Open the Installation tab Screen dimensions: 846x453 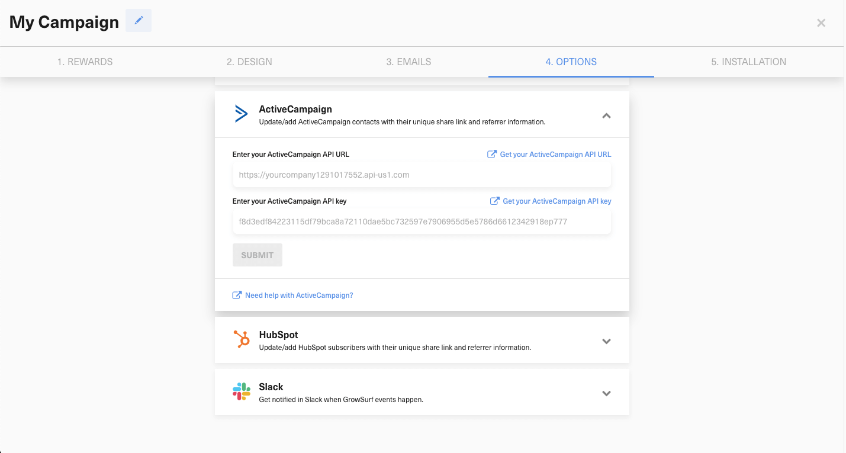(749, 62)
